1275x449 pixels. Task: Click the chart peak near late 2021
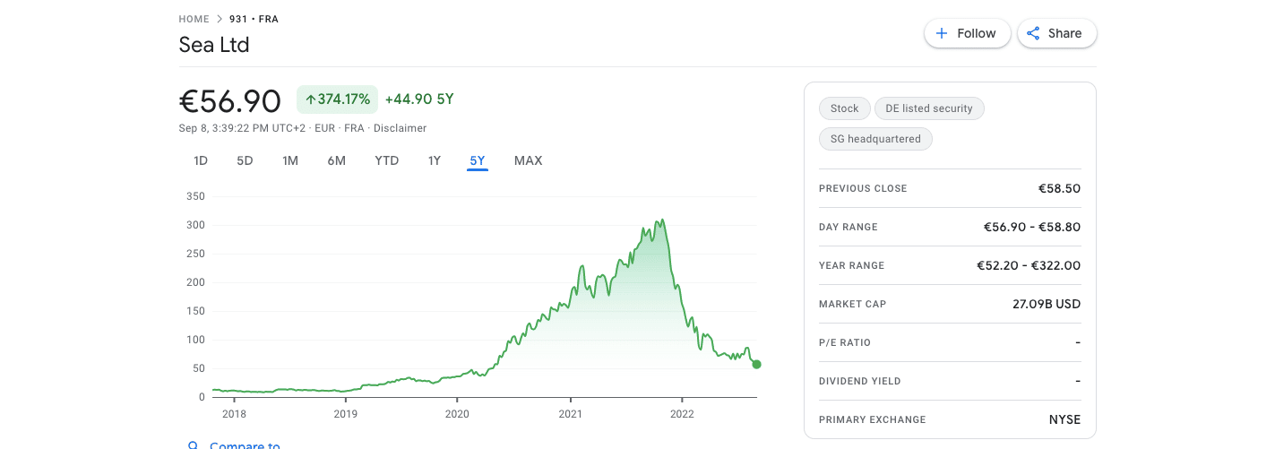[661, 220]
